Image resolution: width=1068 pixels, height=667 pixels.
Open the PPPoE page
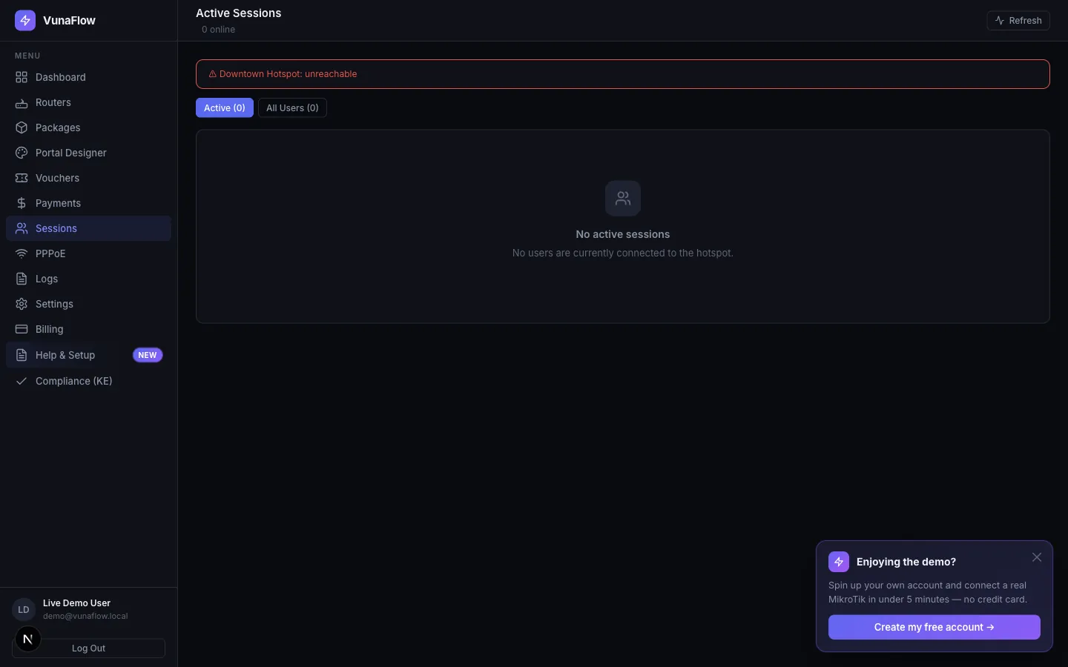[x=88, y=253]
